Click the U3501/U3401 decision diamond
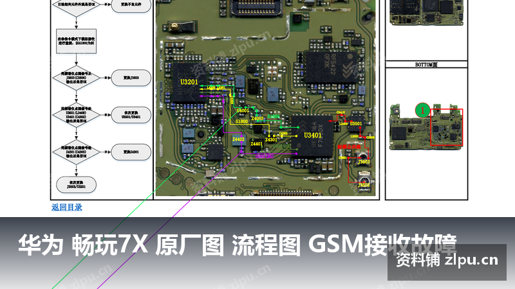This screenshot has width=515, height=289. (x=76, y=115)
